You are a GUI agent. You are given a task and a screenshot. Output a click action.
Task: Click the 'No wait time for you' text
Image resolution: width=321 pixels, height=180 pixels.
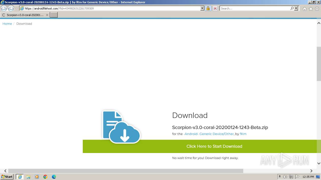pyautogui.click(x=205, y=158)
